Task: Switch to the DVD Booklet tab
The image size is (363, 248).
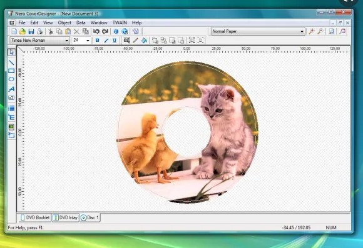Action: click(35, 218)
